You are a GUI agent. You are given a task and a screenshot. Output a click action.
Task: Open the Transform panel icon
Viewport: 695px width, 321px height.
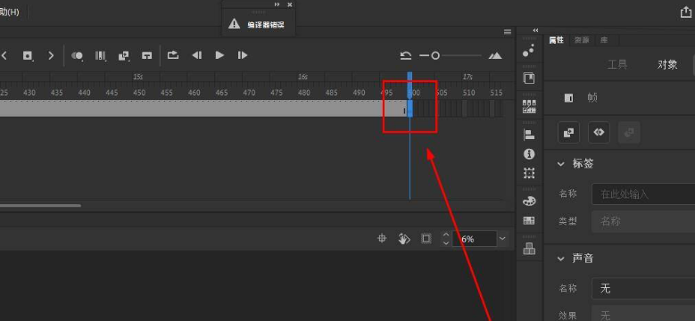coord(529,173)
